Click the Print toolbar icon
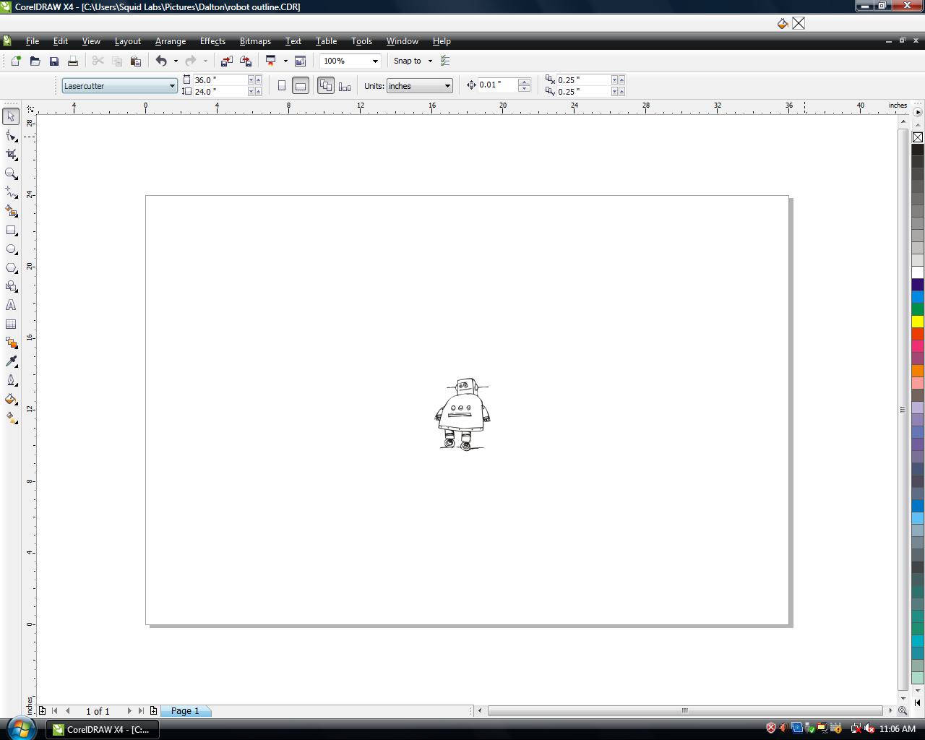Viewport: 925px width, 740px height. click(x=73, y=61)
